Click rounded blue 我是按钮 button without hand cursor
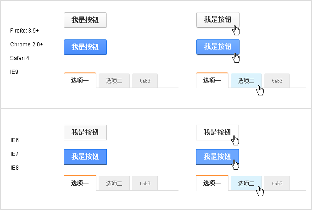312x210 pixels. 85,47
